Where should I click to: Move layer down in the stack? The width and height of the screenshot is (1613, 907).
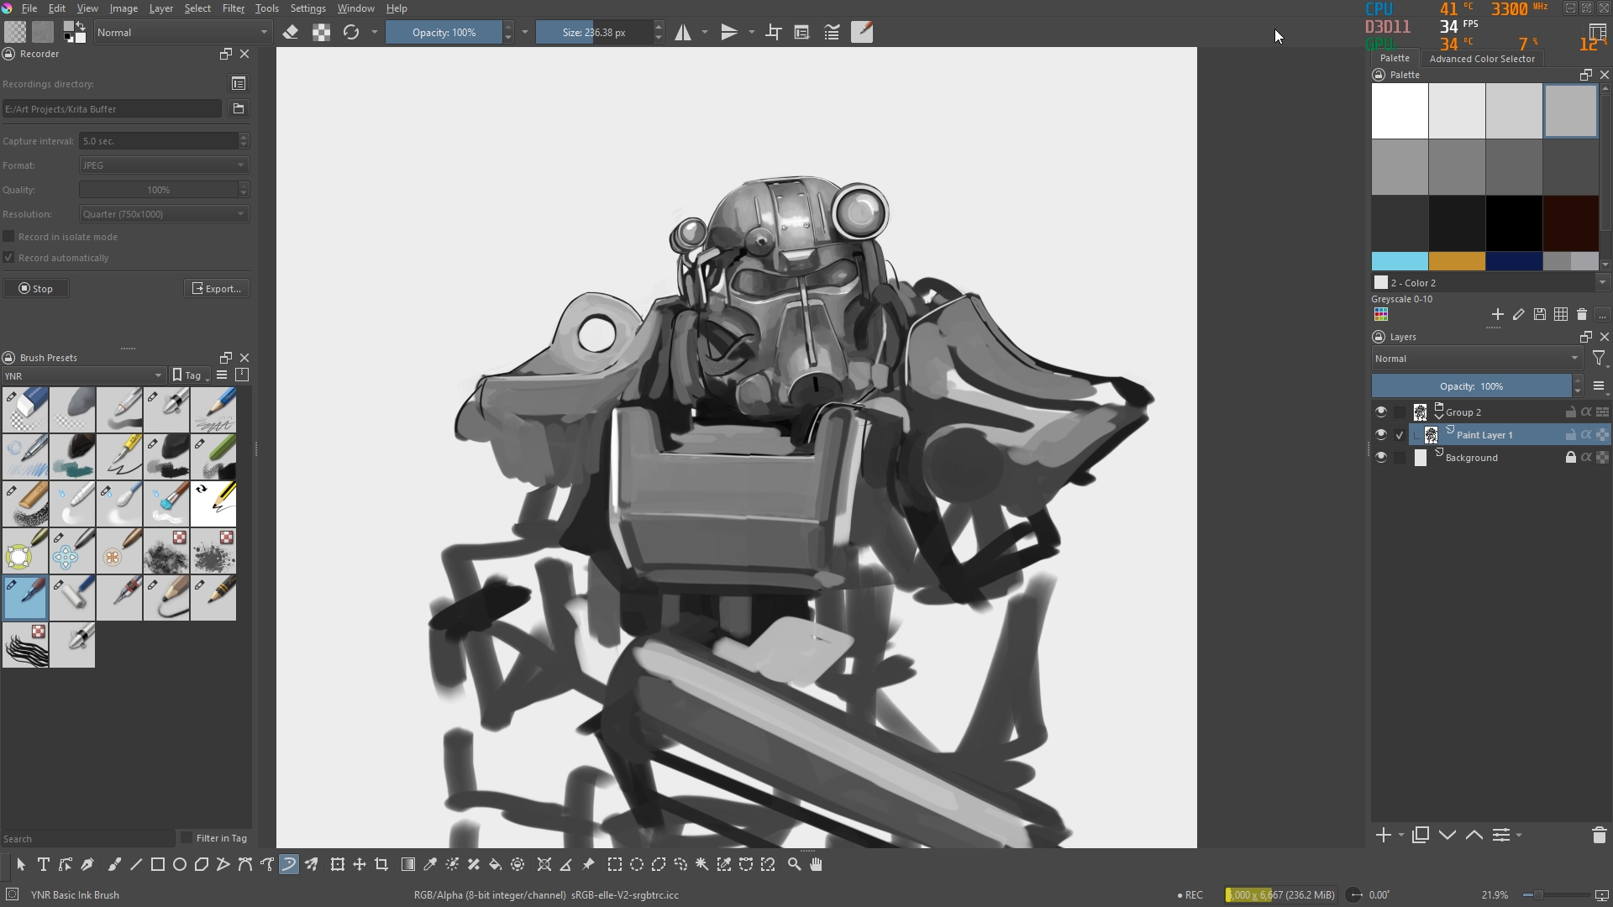click(x=1447, y=835)
